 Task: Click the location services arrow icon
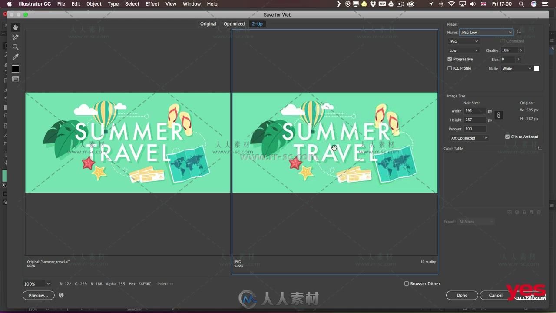431,4
